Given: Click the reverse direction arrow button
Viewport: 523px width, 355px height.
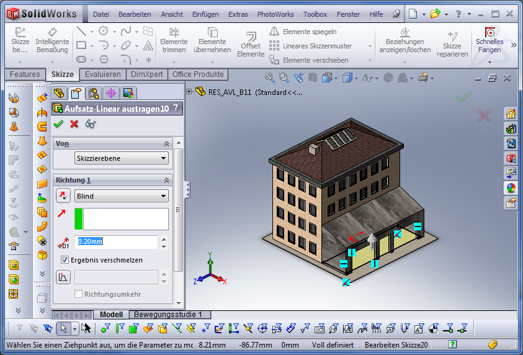Looking at the screenshot, I should coord(63,196).
